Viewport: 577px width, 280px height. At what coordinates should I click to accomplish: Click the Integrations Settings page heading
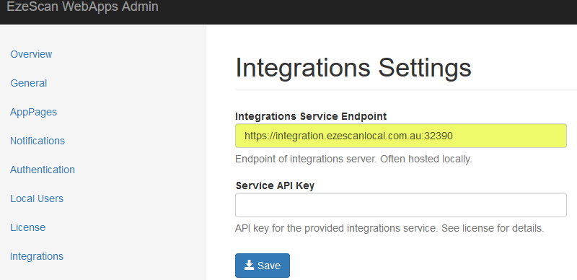click(353, 68)
